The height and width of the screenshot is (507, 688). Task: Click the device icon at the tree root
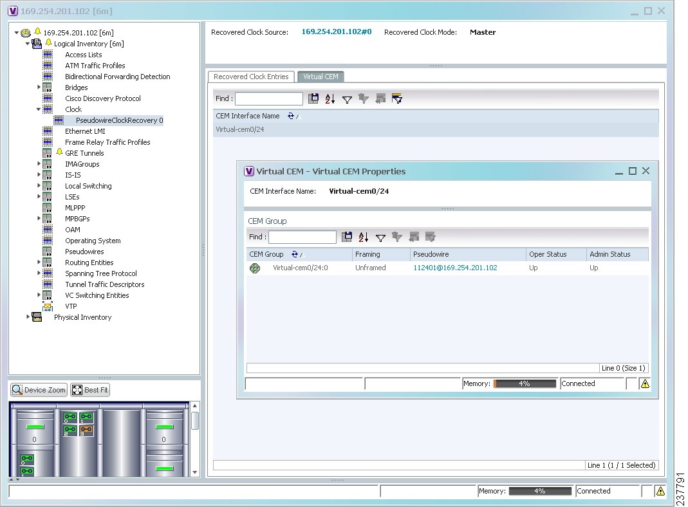coord(26,33)
